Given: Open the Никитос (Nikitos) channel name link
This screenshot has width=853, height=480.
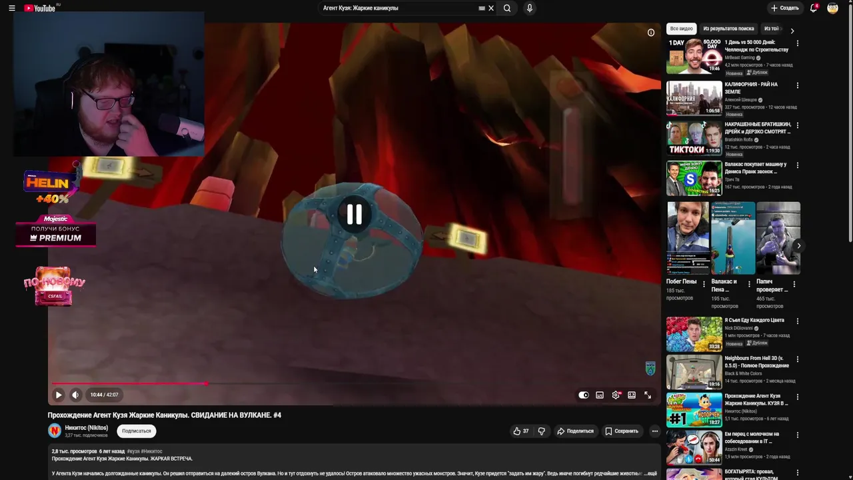Looking at the screenshot, I should pyautogui.click(x=86, y=427).
